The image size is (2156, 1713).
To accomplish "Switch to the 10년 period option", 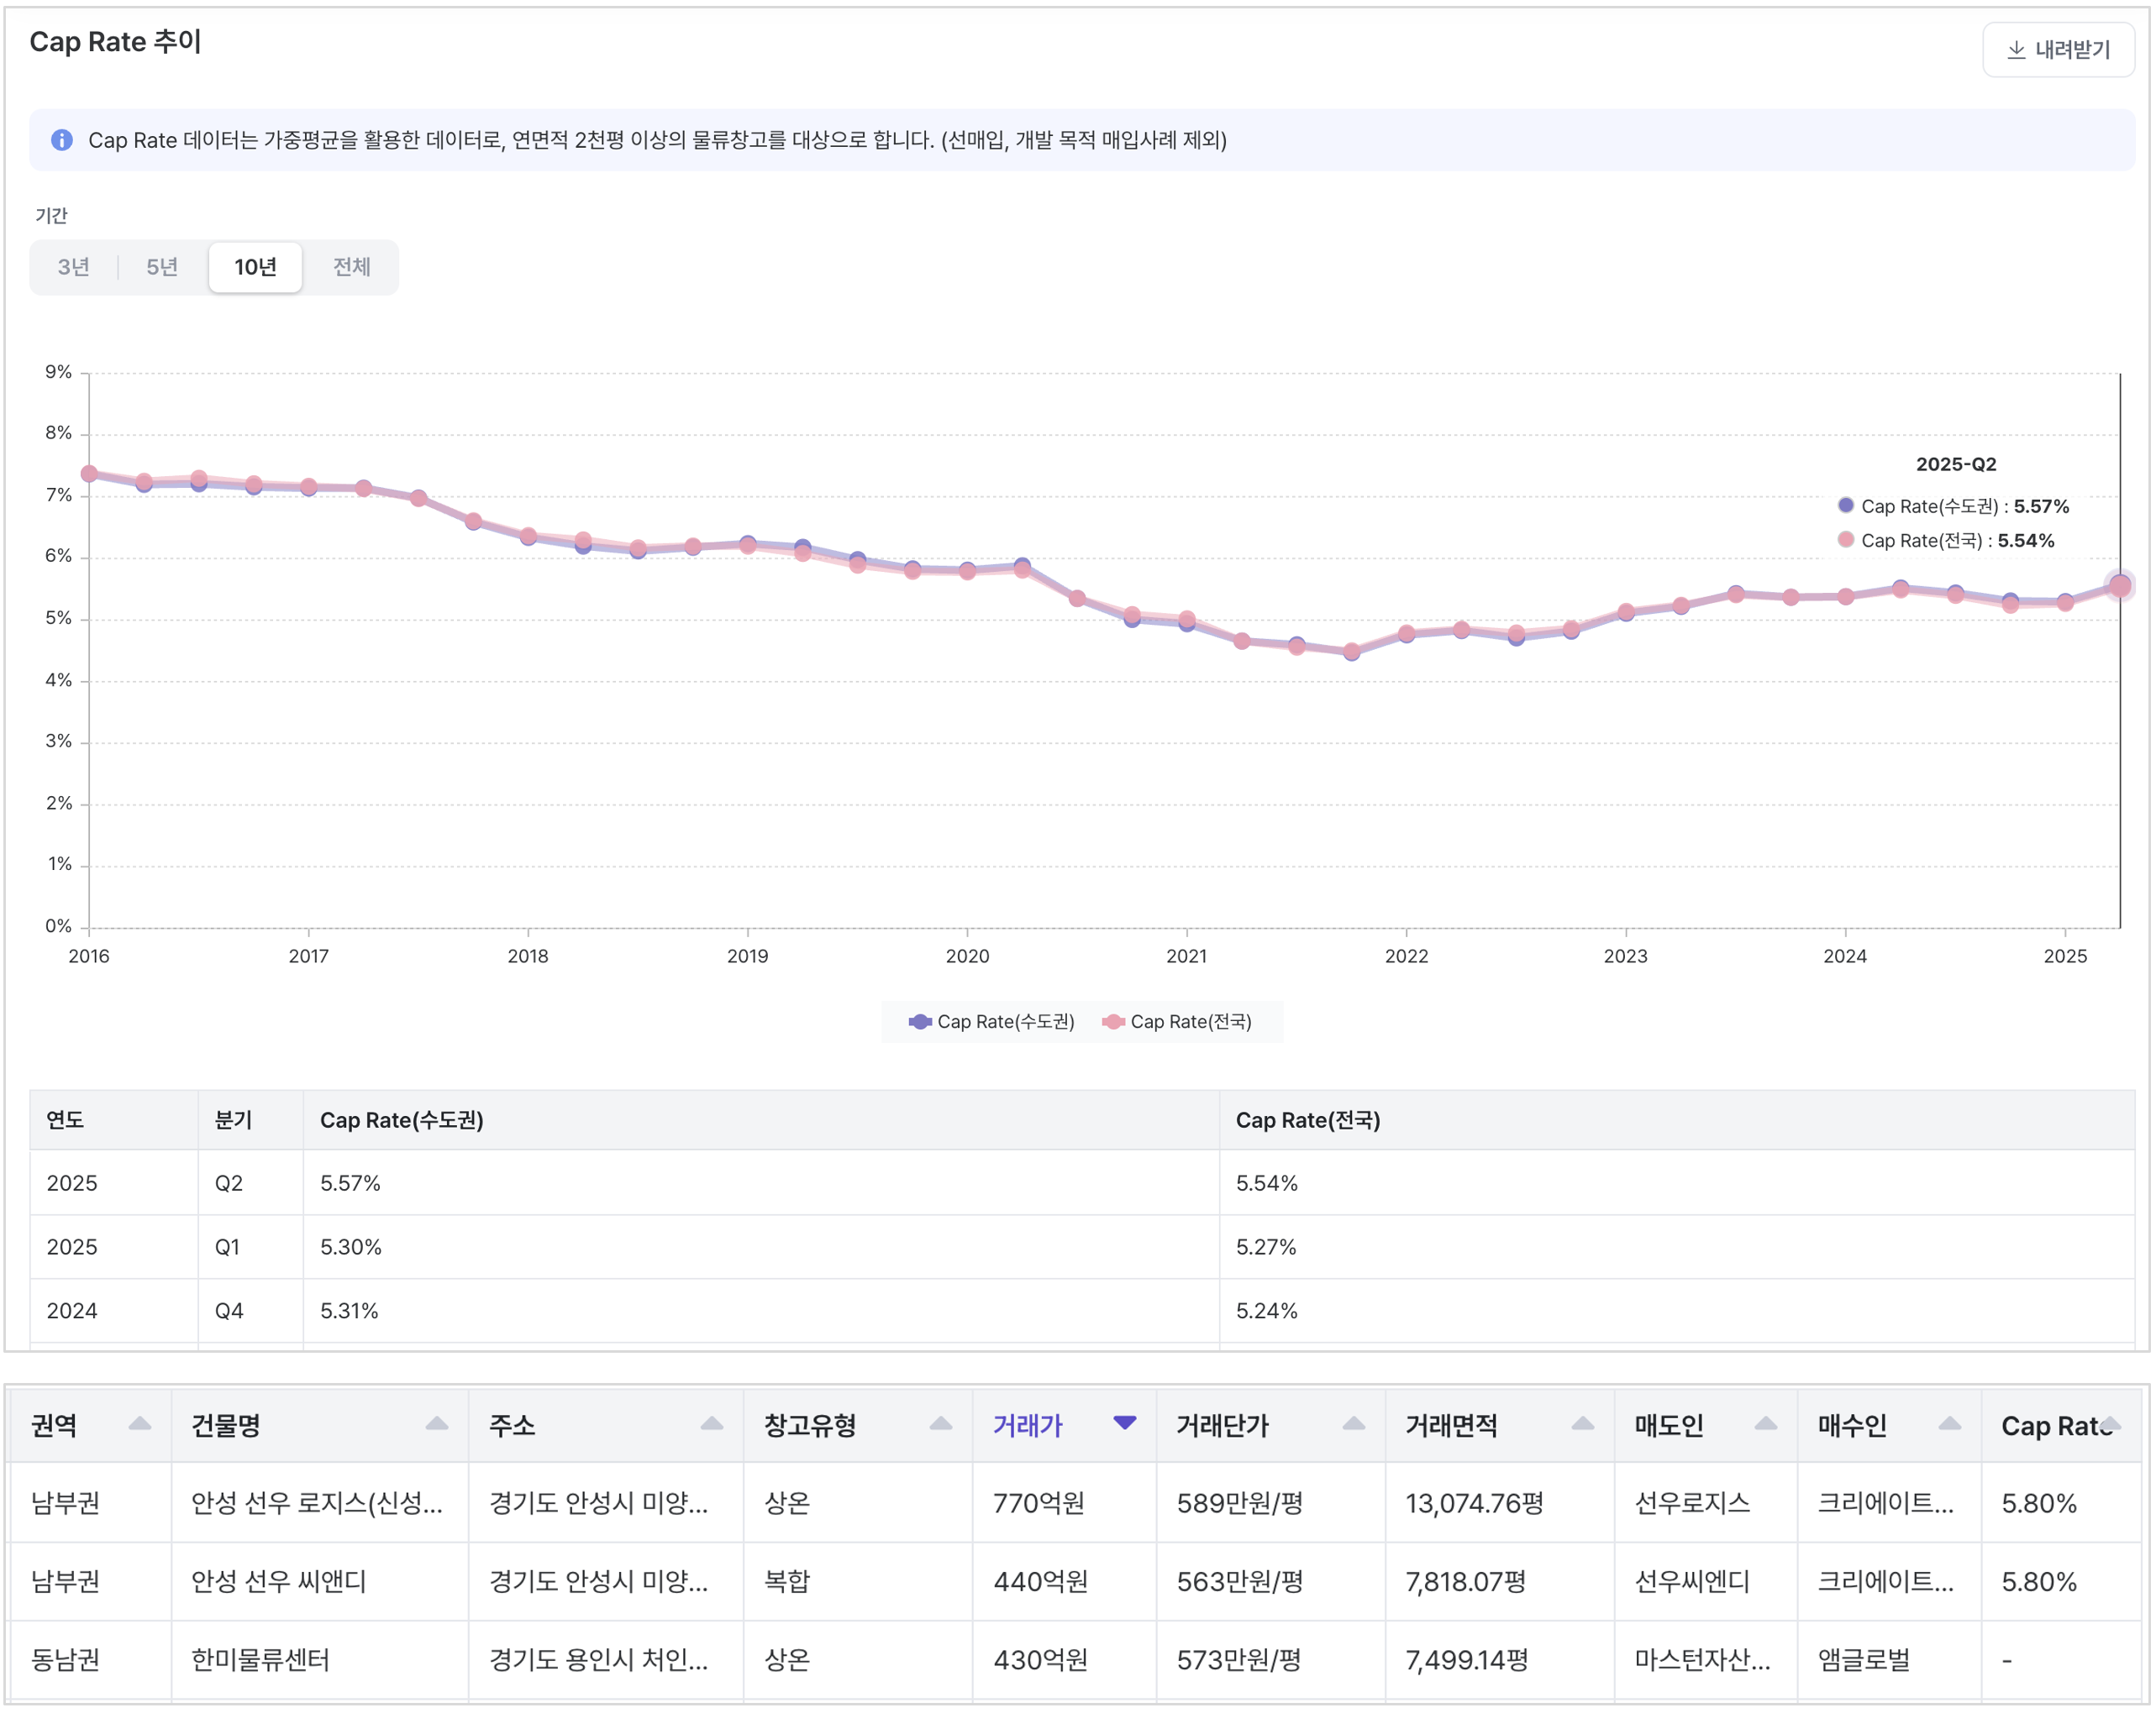I will [x=255, y=267].
